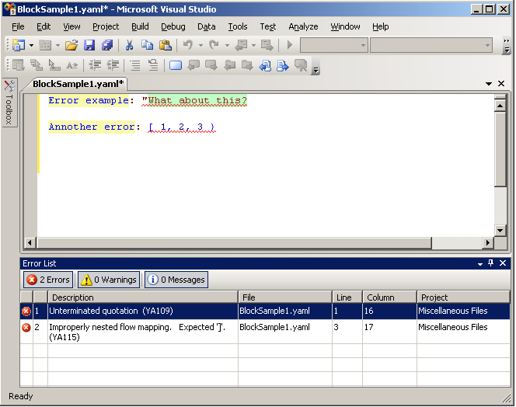Open the New Project dropdown arrow
Image resolution: width=516 pixels, height=407 pixels.
point(31,45)
